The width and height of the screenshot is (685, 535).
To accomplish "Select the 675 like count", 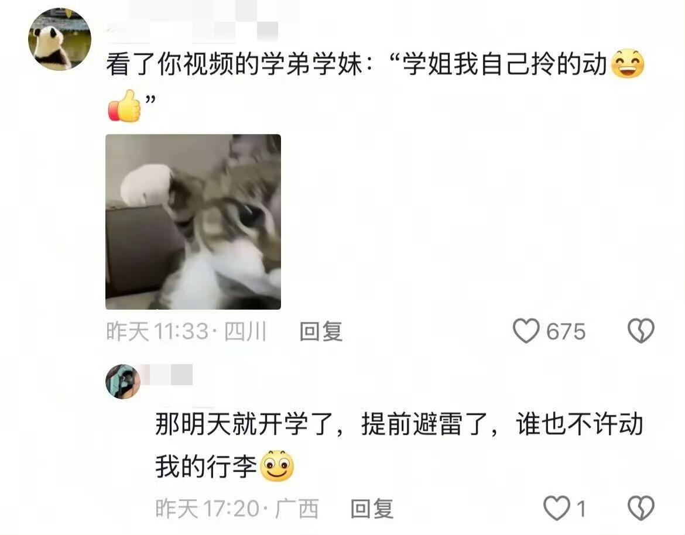I will point(566,331).
